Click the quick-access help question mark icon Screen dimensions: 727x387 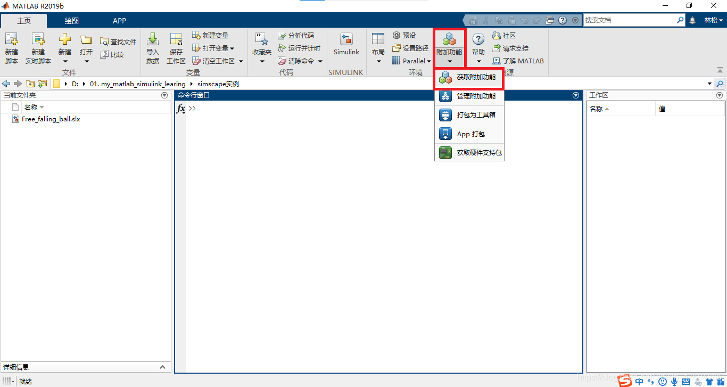click(563, 20)
